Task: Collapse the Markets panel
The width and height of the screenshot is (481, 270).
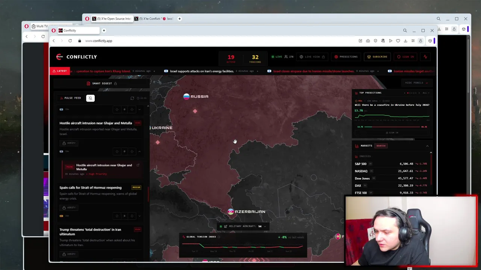Action: pyautogui.click(x=427, y=146)
